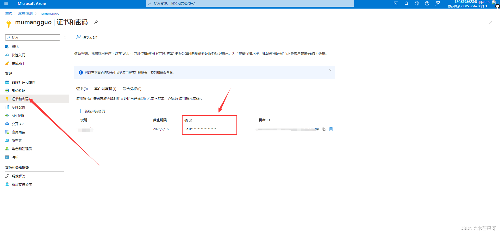Click the masked secret value a.0***
Viewport: 500px width, 233px height.
click(x=201, y=129)
